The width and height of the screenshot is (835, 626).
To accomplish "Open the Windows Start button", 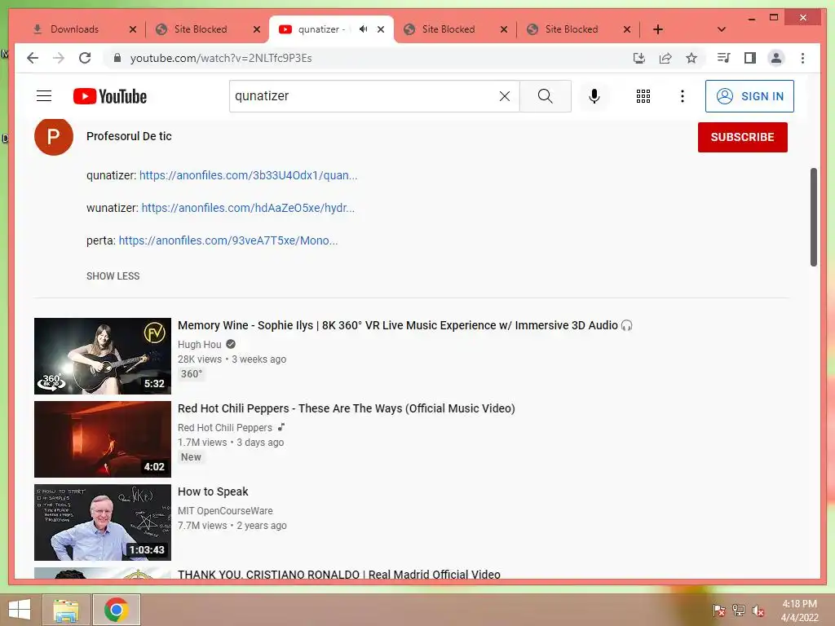I will (x=20, y=610).
